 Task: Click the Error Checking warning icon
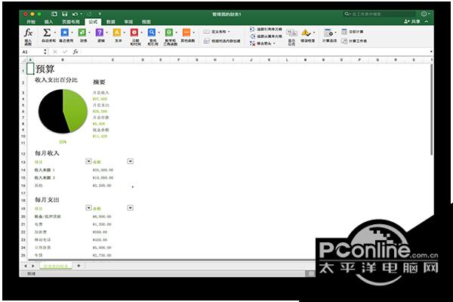click(x=306, y=32)
